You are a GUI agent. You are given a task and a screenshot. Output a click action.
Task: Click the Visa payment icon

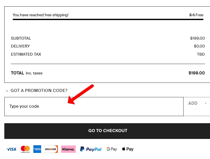coord(11,149)
